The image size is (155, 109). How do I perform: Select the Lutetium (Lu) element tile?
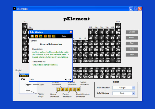[129, 70]
